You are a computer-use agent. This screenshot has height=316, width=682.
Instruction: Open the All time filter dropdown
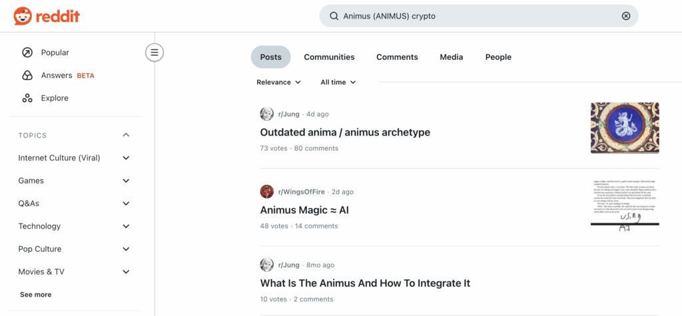[338, 82]
